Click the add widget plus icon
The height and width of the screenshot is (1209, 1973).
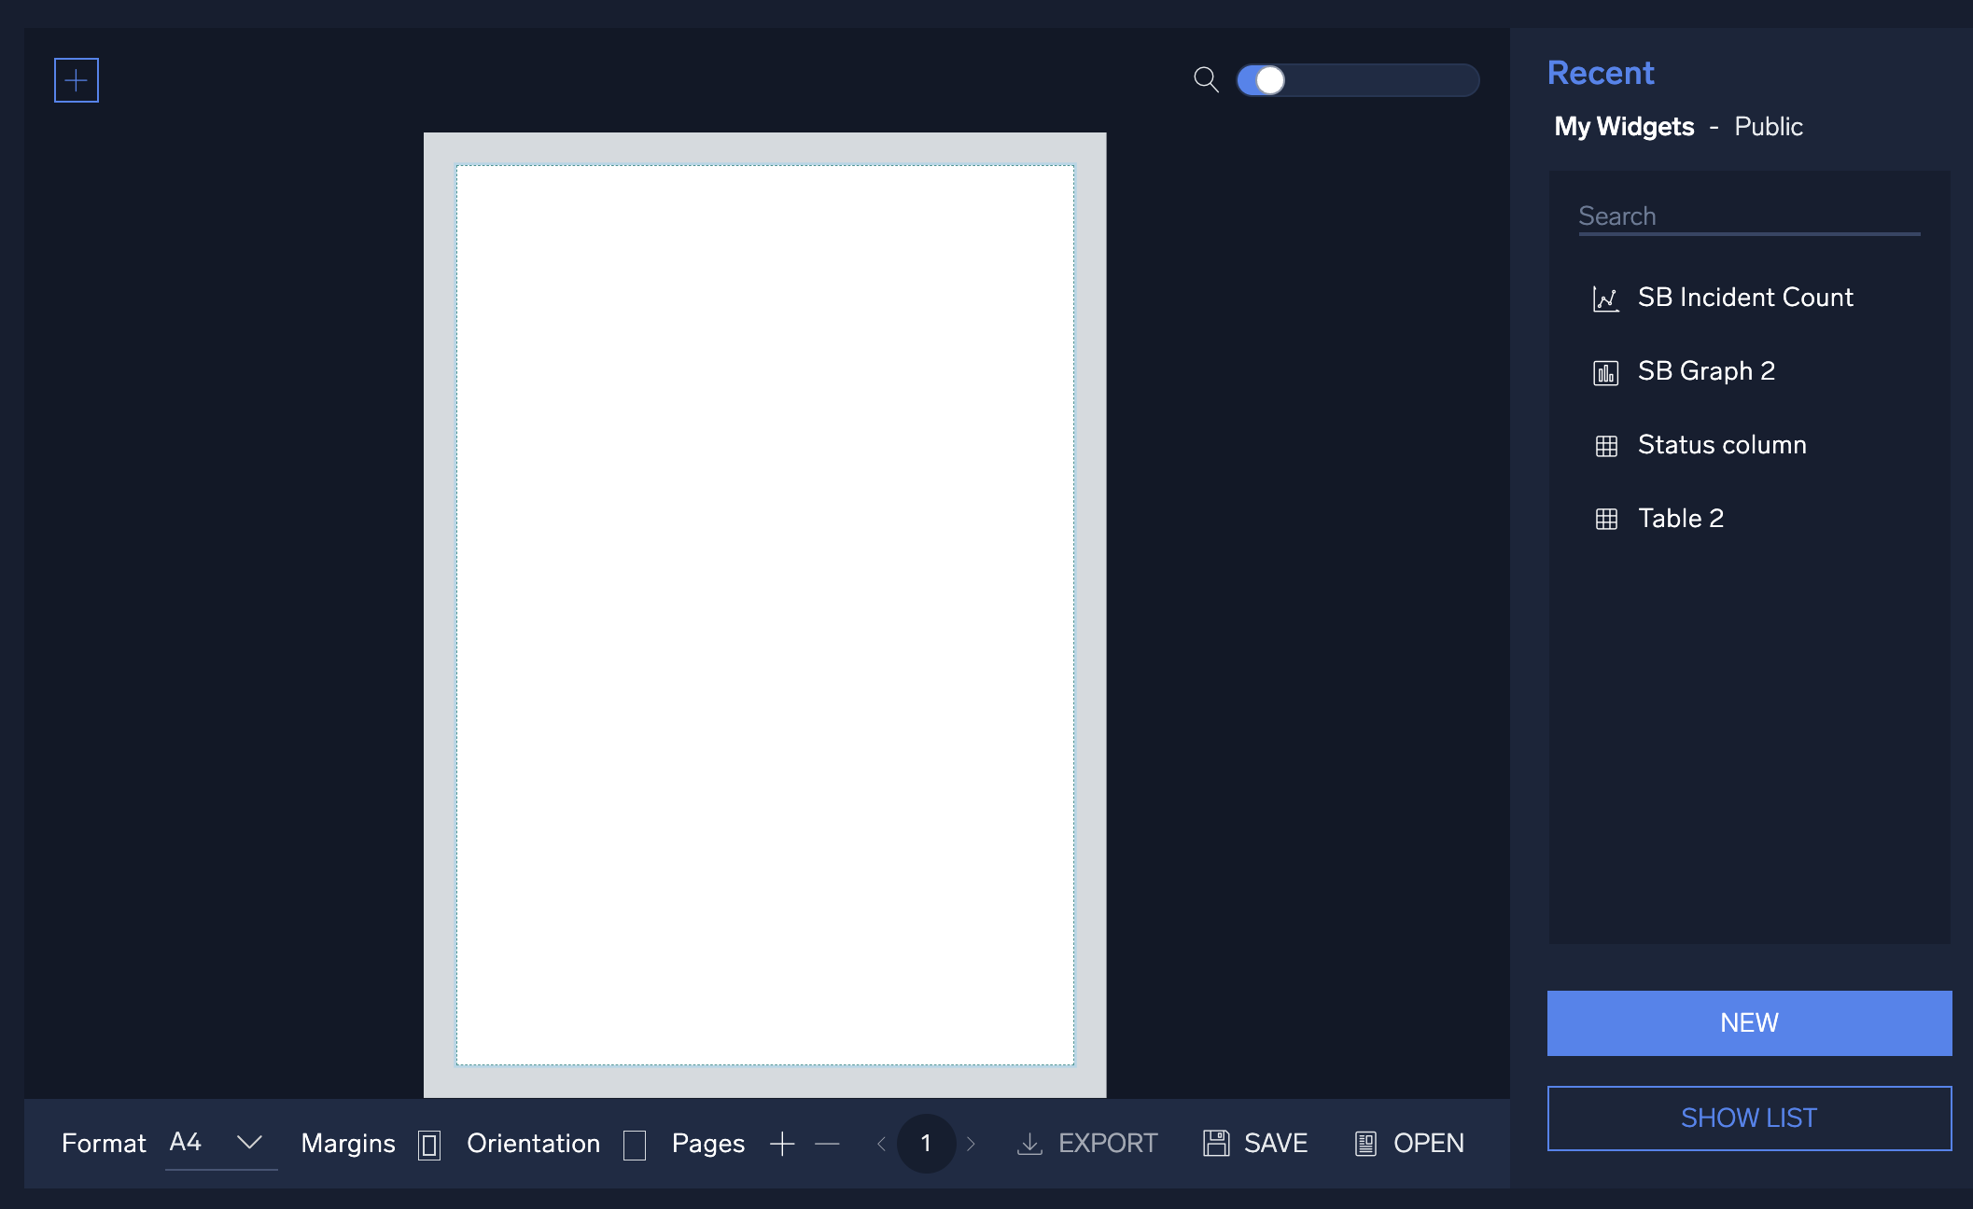click(x=76, y=79)
